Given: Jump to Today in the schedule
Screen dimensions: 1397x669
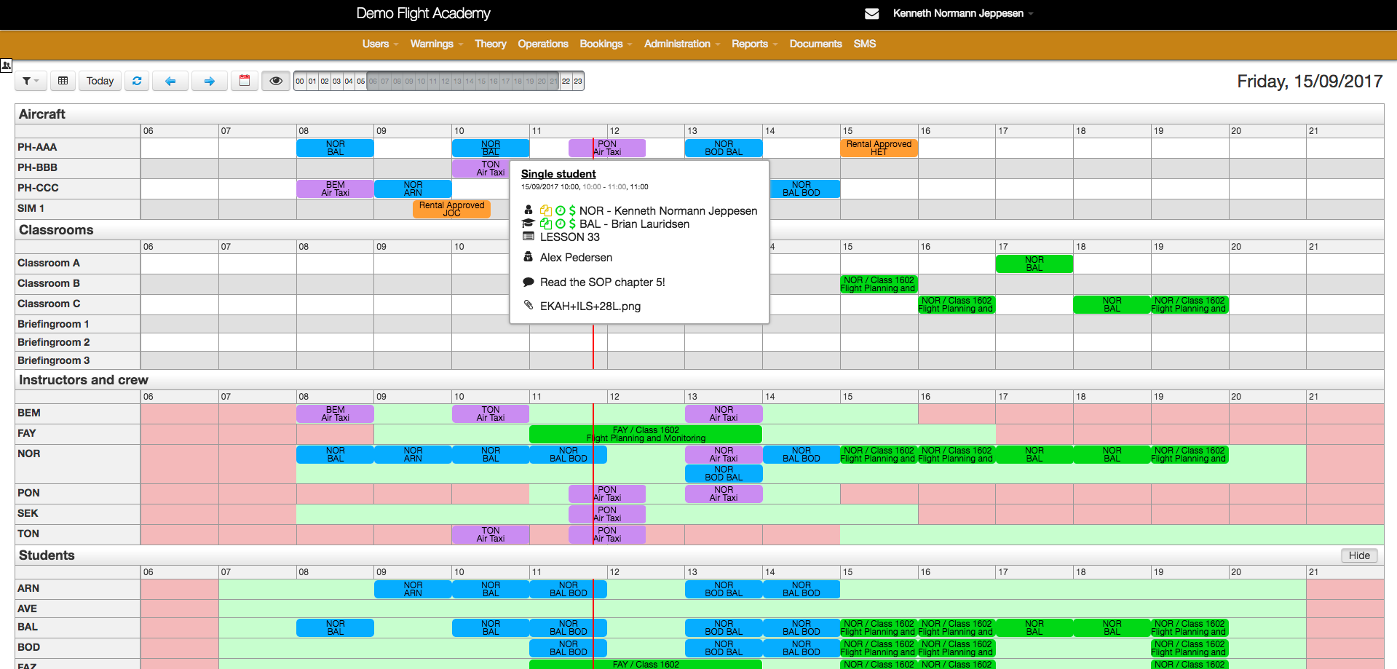Looking at the screenshot, I should (x=100, y=81).
